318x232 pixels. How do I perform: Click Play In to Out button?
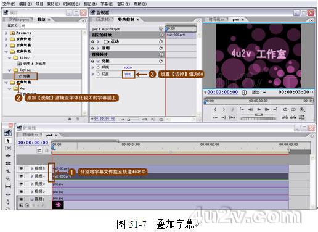(232, 117)
